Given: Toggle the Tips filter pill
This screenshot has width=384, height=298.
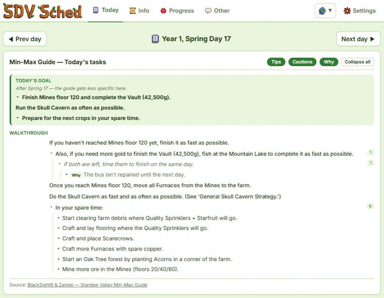Looking at the screenshot, I should (x=276, y=62).
